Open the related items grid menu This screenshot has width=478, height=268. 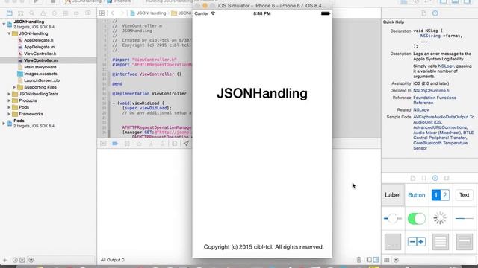pos(102,13)
